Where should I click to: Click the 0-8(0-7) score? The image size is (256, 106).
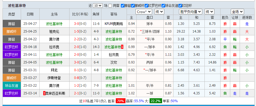(x=80, y=78)
